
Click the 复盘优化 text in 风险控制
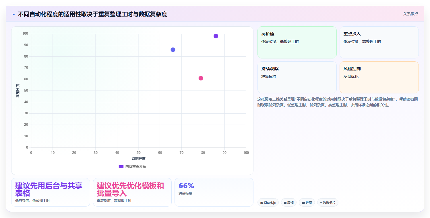351,76
